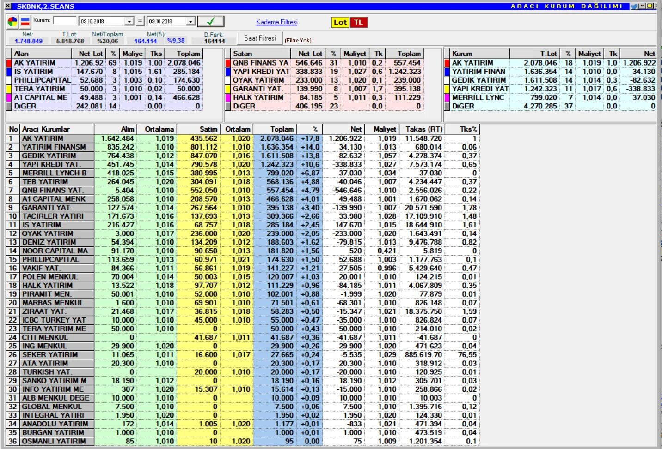
Task: Sort main table by Araci Kurumlar header
Action: tap(56, 129)
